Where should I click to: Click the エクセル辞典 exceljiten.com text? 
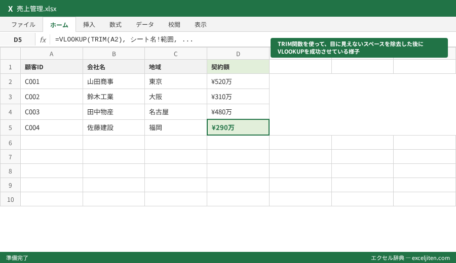click(x=410, y=258)
